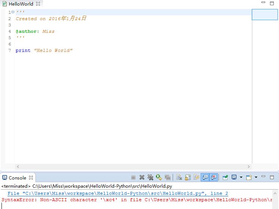
Task: Click the @author tag on line 4
Action: tap(27, 31)
